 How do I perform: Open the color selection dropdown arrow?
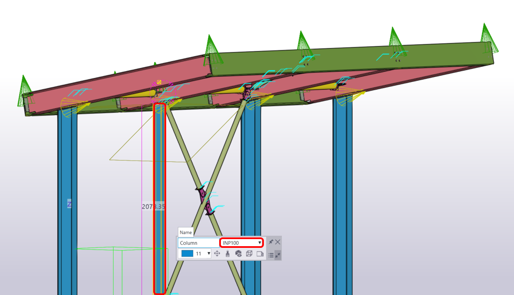(x=209, y=253)
